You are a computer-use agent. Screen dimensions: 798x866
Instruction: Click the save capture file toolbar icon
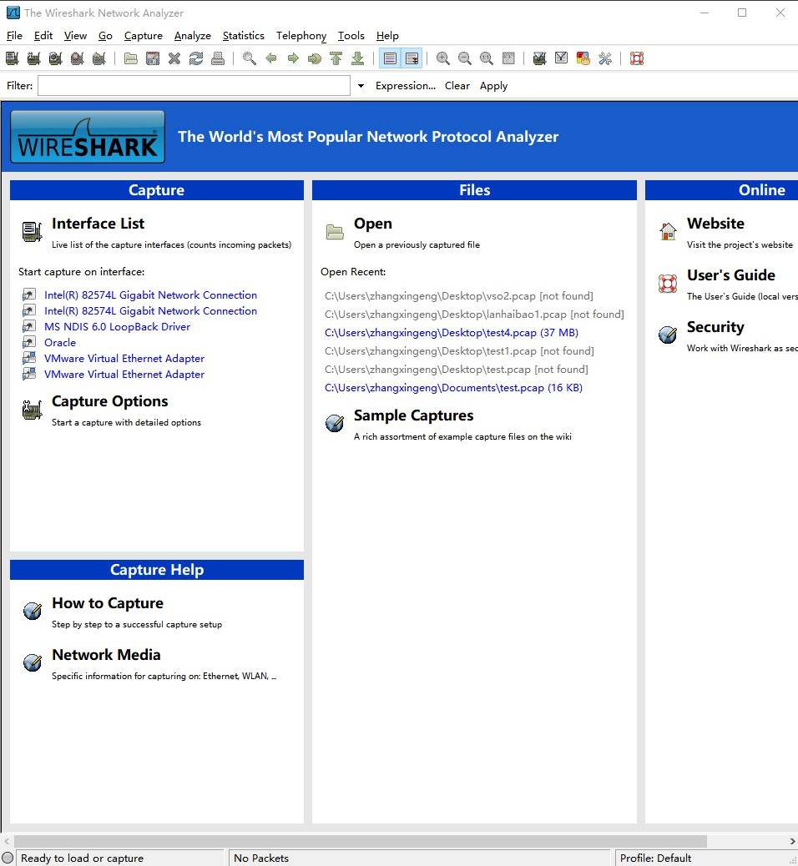click(153, 58)
